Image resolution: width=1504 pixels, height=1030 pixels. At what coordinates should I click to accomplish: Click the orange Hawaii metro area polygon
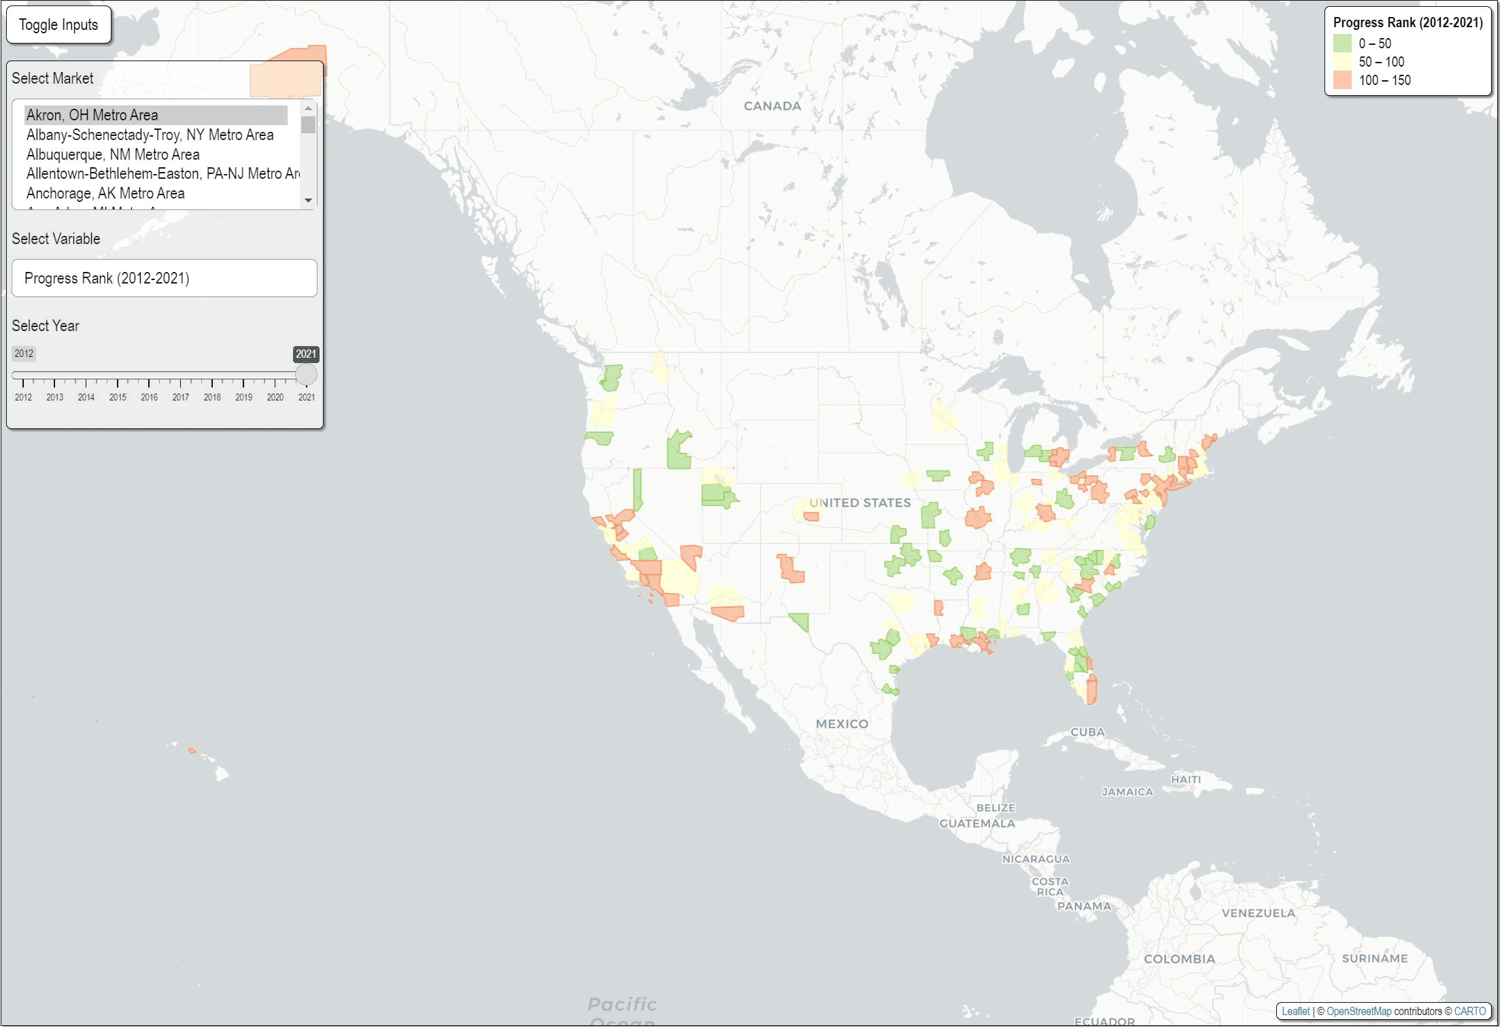[192, 751]
